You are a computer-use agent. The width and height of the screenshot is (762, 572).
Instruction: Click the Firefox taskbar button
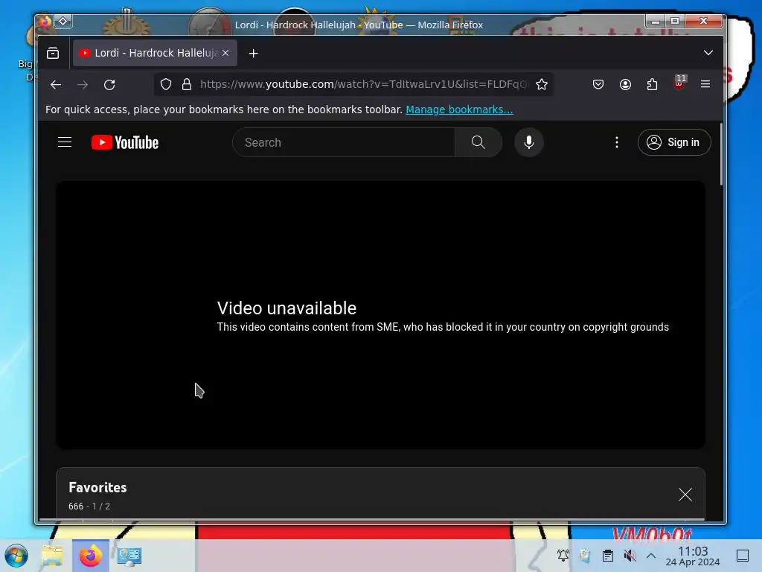pos(91,556)
